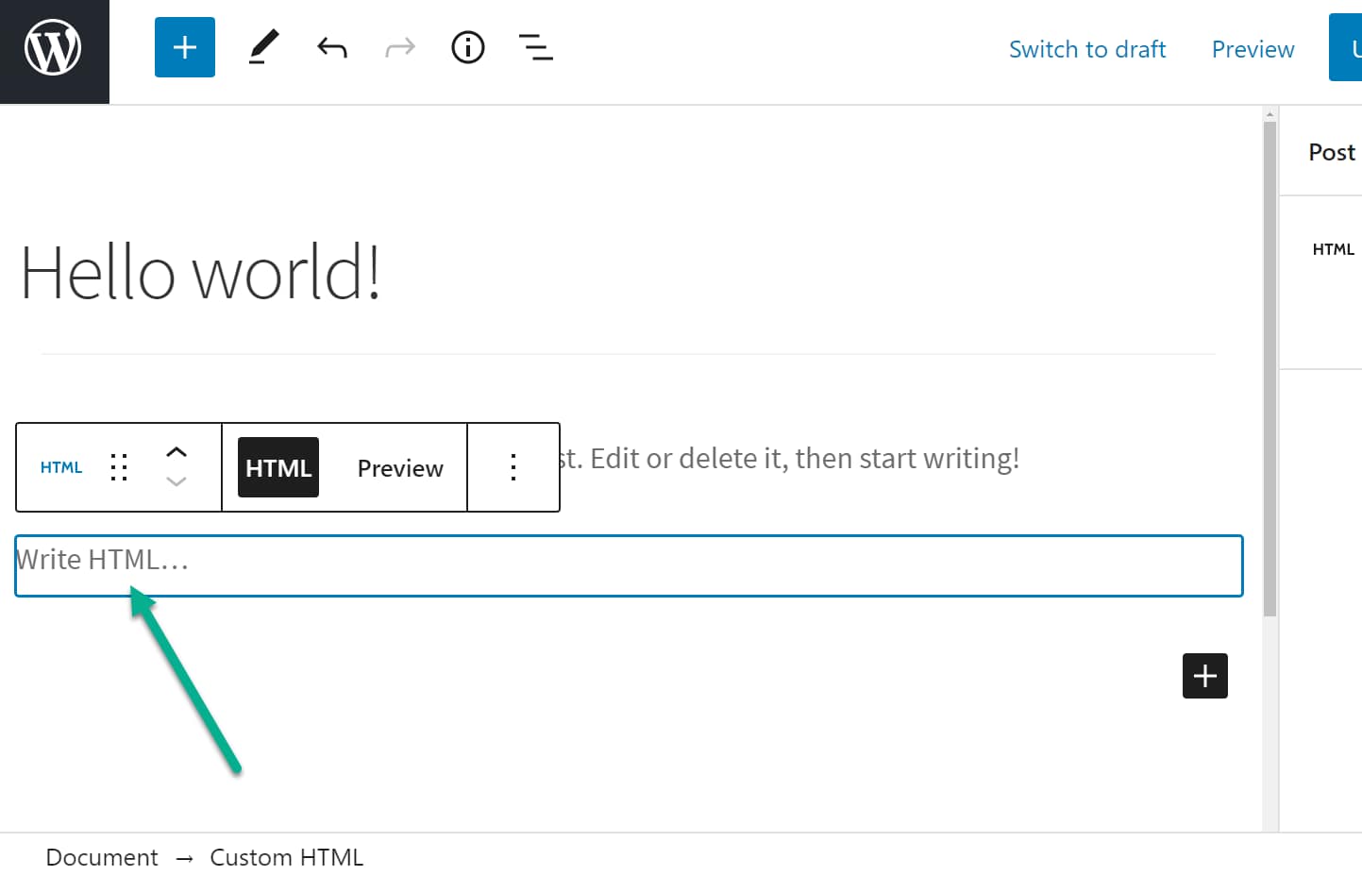Click the WordPress logo icon

coord(52,47)
